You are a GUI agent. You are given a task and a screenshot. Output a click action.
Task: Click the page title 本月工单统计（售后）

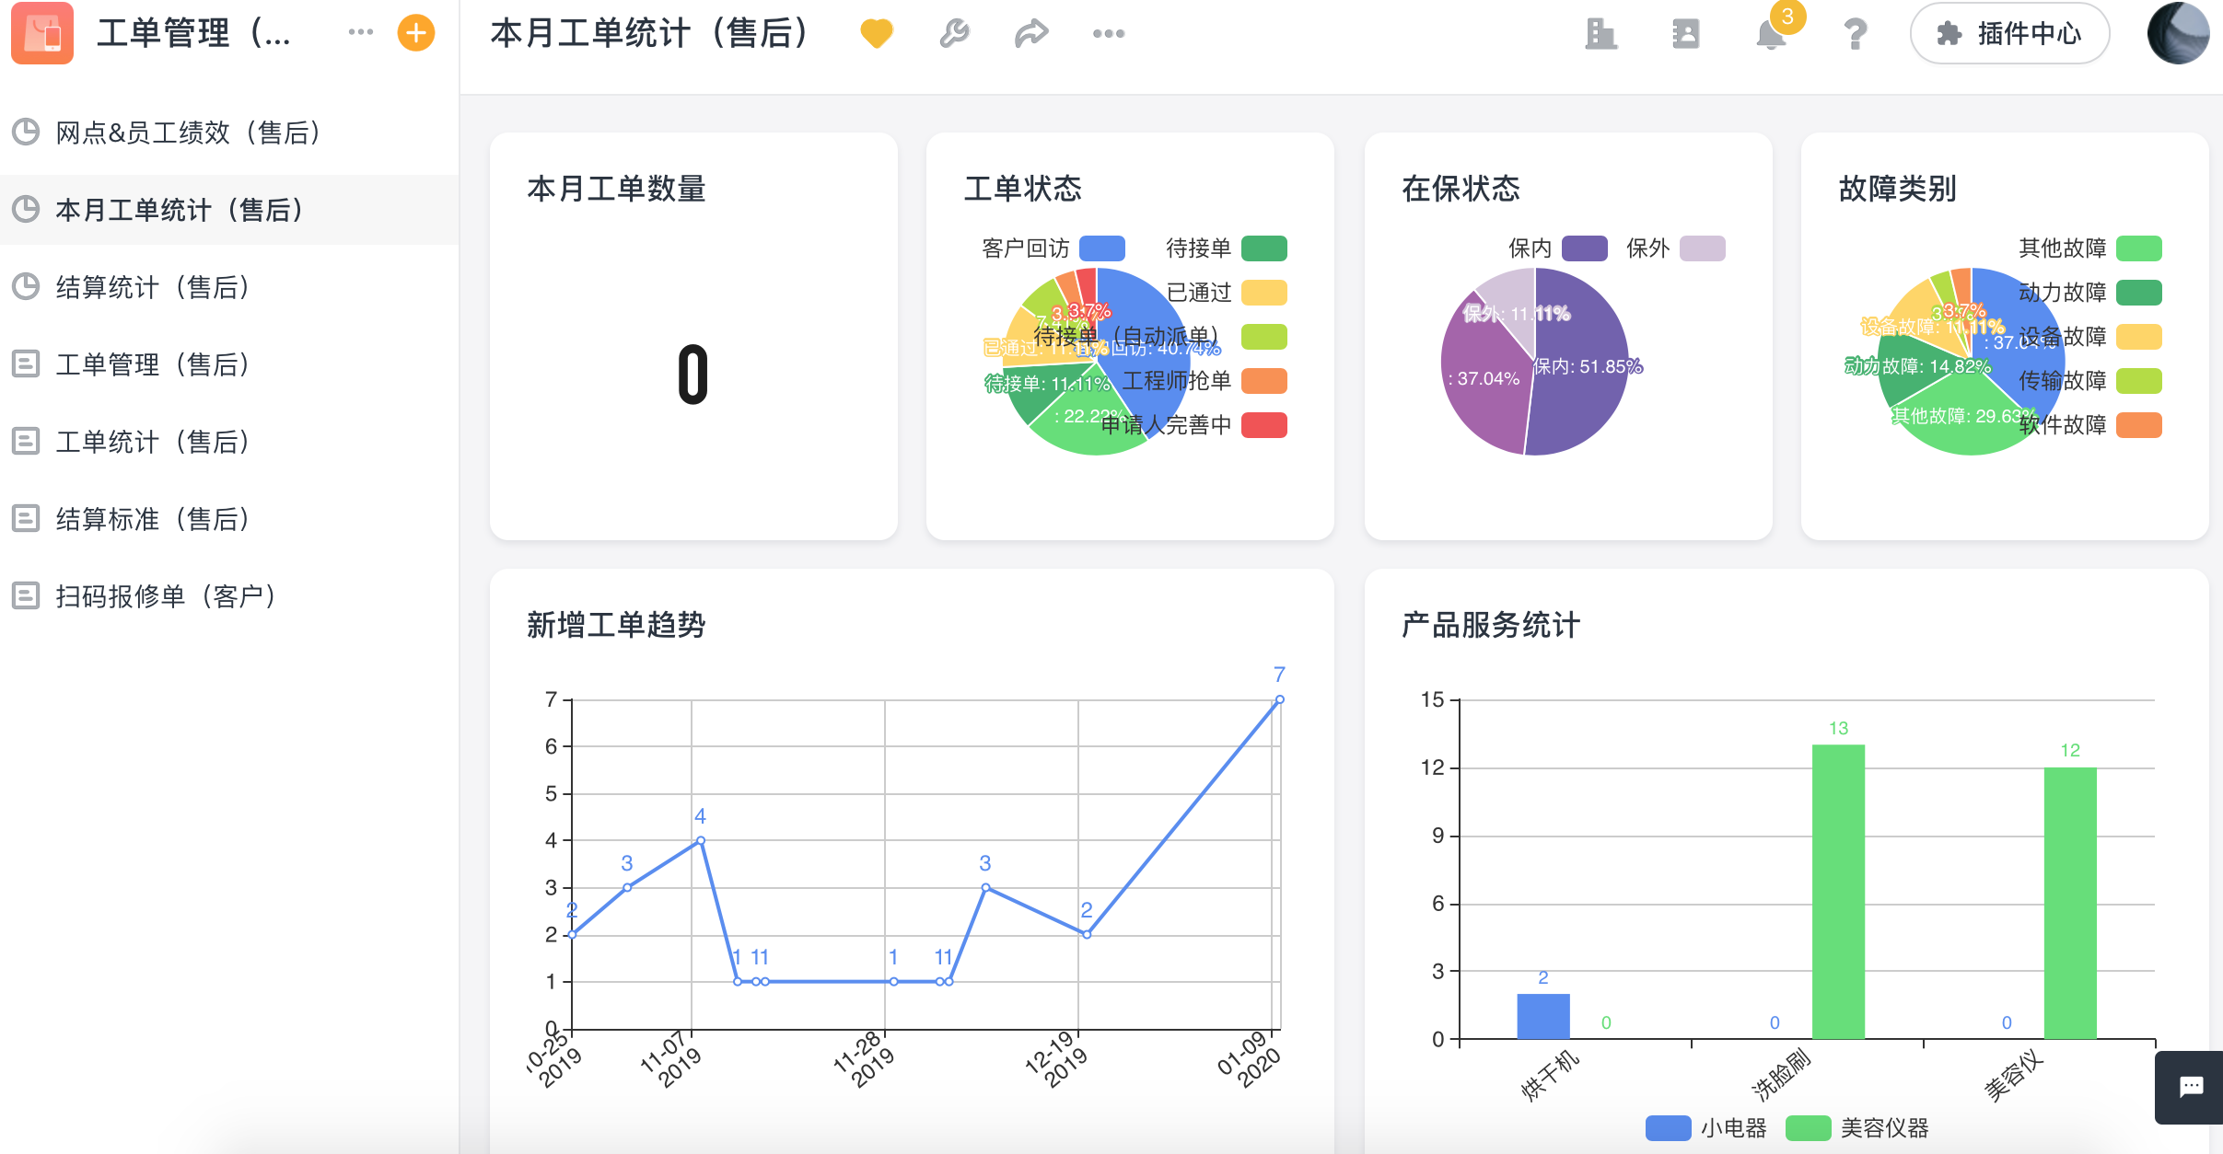tap(653, 33)
